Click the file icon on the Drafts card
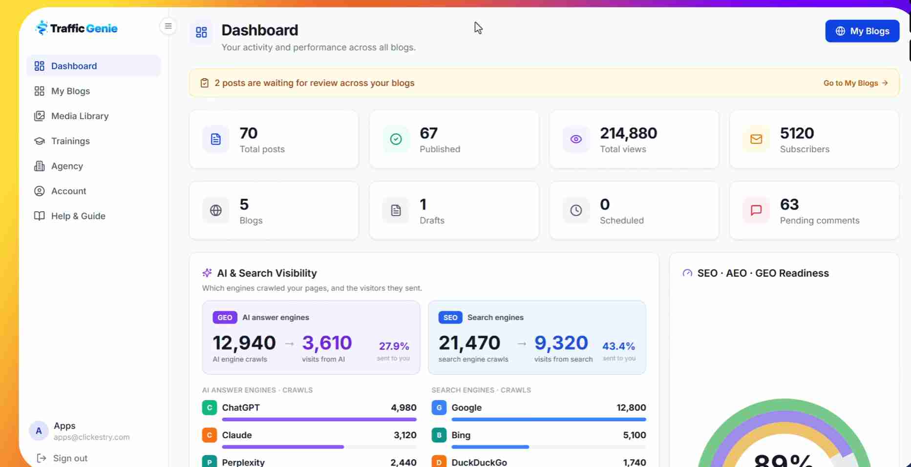 (x=396, y=210)
